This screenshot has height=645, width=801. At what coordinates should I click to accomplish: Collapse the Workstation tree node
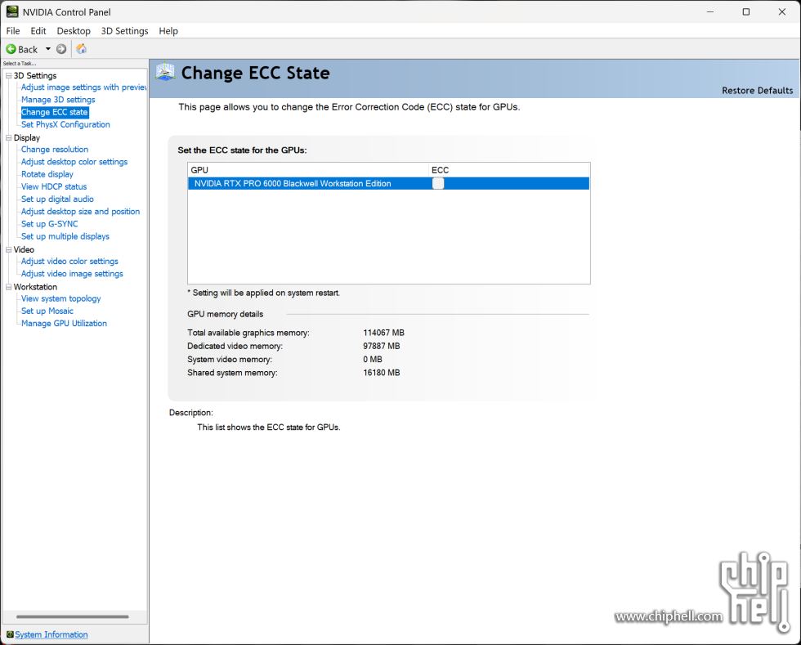[9, 287]
